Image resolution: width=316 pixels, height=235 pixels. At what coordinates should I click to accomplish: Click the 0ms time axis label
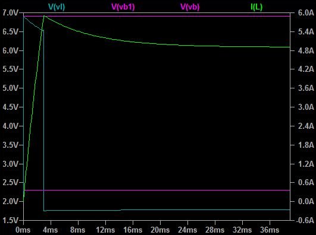(x=23, y=230)
